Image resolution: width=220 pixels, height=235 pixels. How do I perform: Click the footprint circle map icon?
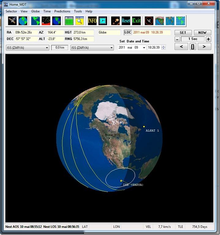[159, 21]
